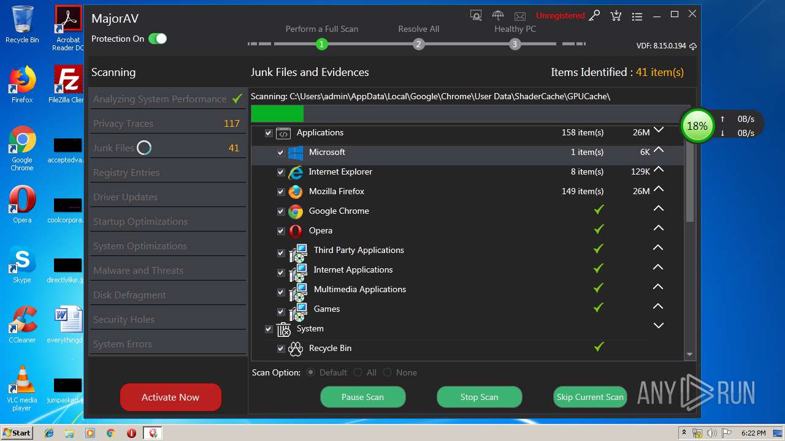Click the red Unregistered link
Screen dimensions: 785x441
tap(560, 15)
